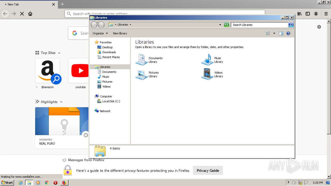Click media player taskbar icon
This screenshot has height=186, width=331.
(38, 183)
